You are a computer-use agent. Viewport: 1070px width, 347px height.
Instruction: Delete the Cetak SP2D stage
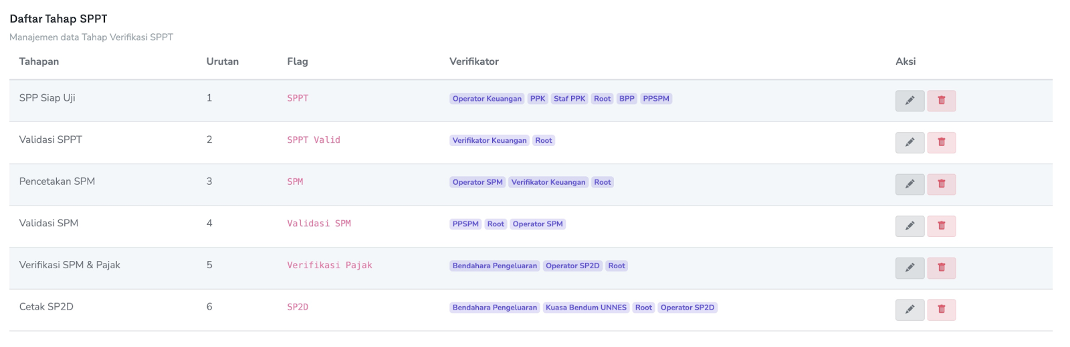click(941, 310)
